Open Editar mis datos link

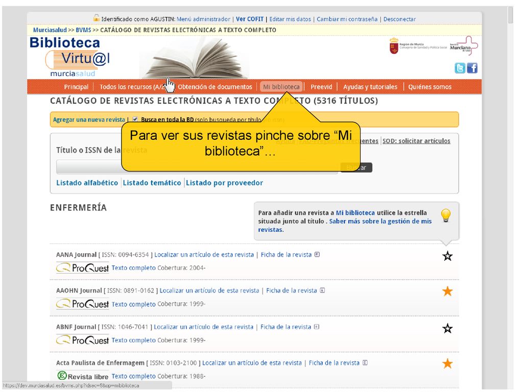pos(290,19)
